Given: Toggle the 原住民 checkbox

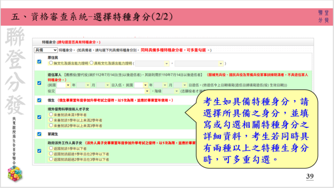Looking at the screenshot, I should [x=39, y=62].
